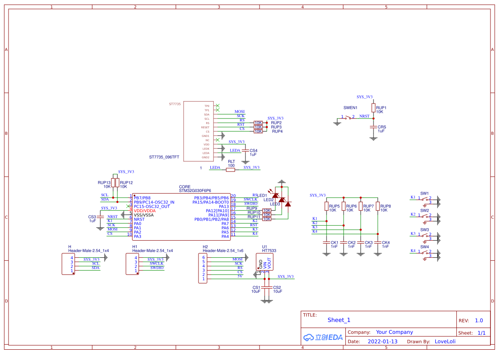
Task: Click the revision number 1.0
Action: 479,320
